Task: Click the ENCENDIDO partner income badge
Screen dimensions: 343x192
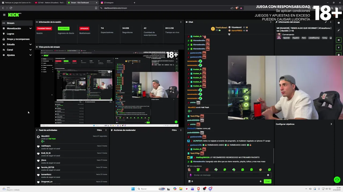Action: tap(64, 29)
